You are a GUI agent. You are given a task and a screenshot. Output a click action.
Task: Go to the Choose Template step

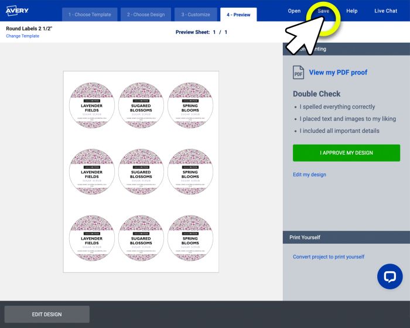coord(89,15)
